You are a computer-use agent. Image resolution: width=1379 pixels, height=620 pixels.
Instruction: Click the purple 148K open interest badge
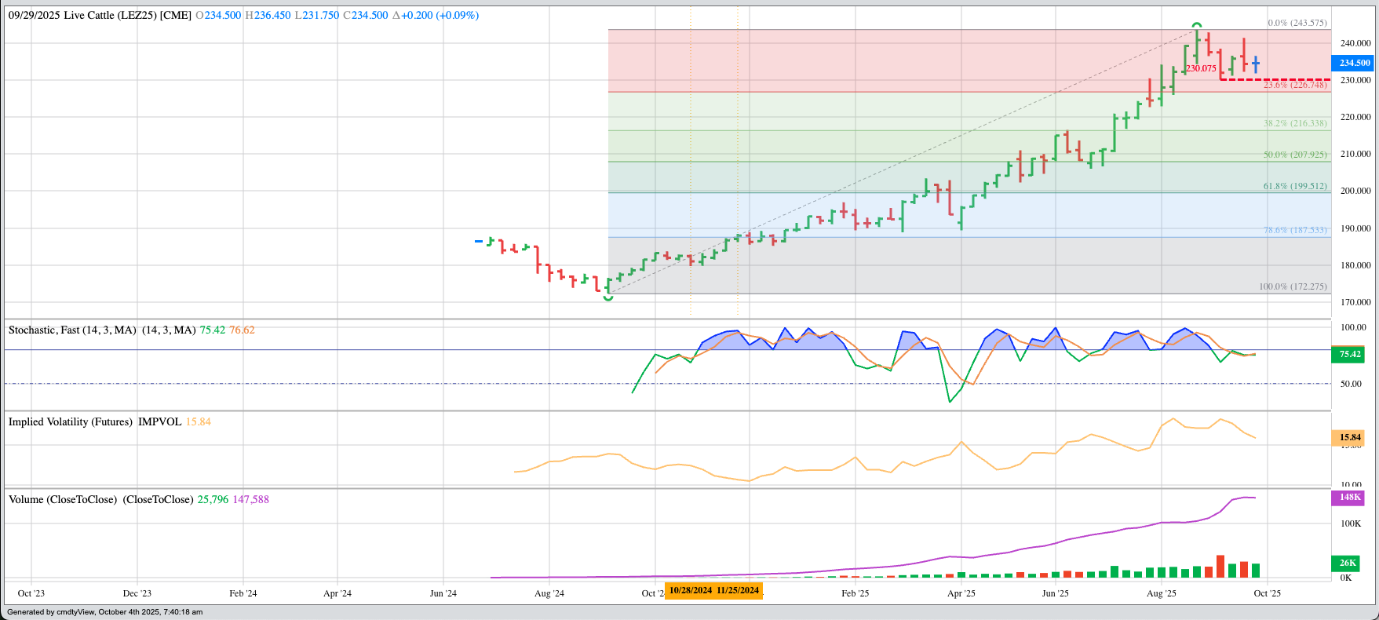point(1349,497)
